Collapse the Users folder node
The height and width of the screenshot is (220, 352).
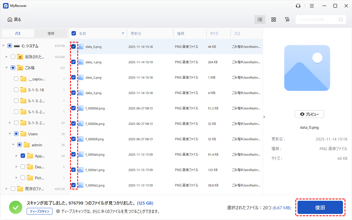[x=10, y=134]
